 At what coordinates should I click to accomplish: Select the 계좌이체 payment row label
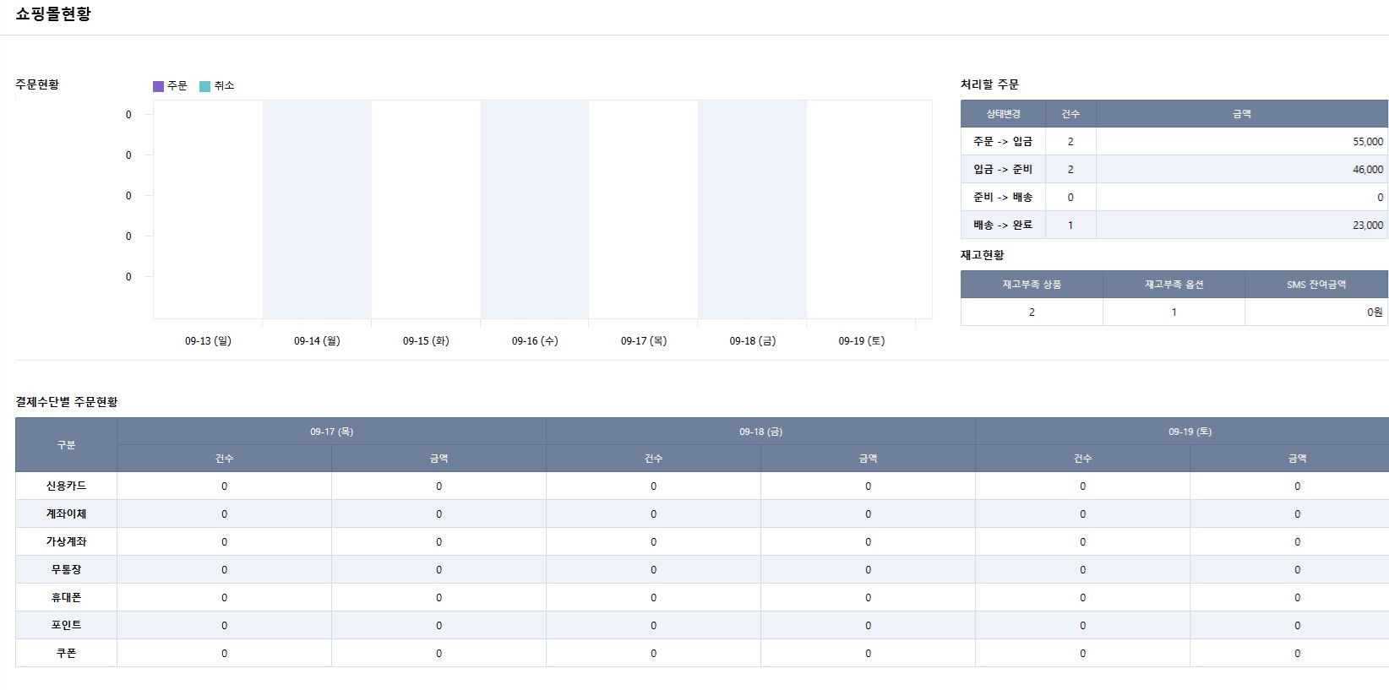coord(66,514)
